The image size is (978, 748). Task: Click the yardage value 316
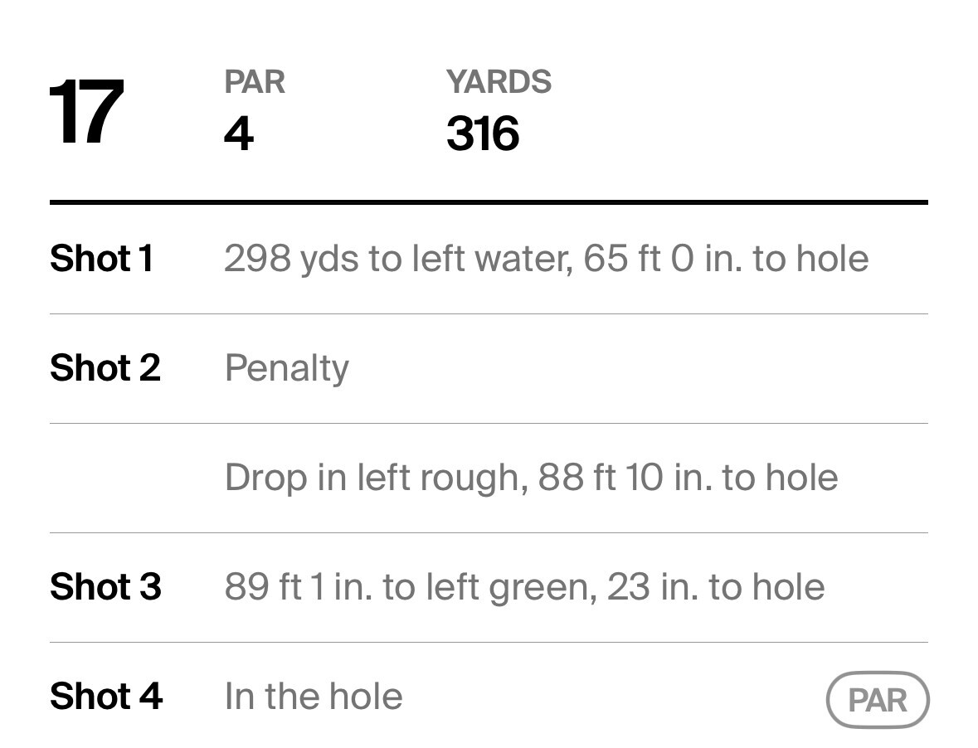[x=483, y=134]
